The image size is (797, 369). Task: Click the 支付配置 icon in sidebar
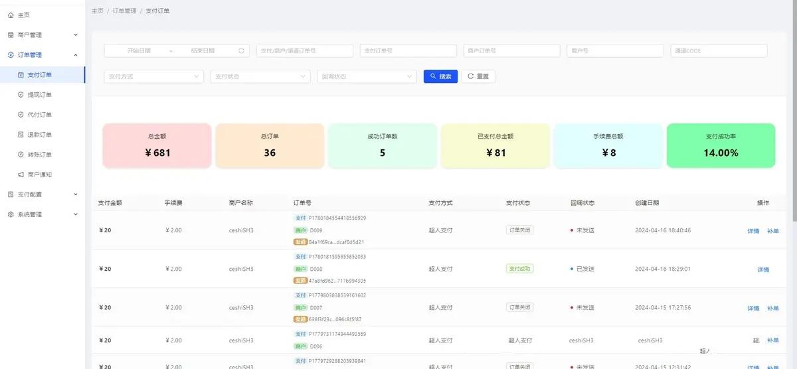click(x=11, y=194)
